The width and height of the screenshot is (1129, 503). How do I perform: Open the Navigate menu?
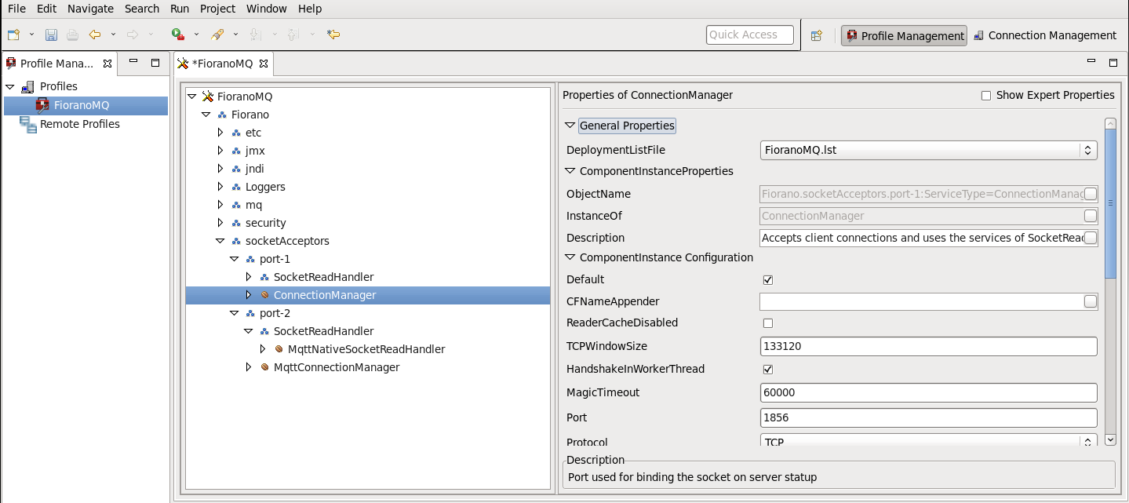tap(90, 9)
